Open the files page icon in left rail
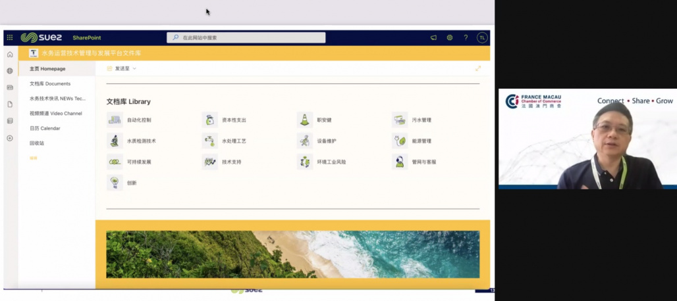The height and width of the screenshot is (301, 677). point(10,104)
